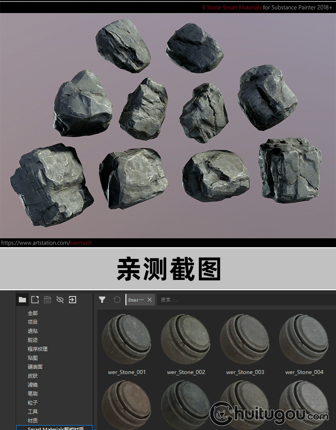Open the shelf filter funnel
This screenshot has height=430, width=336.
(102, 300)
